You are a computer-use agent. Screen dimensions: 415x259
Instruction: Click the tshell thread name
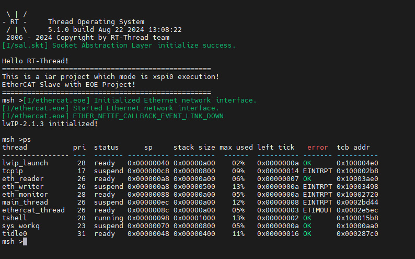point(15,218)
